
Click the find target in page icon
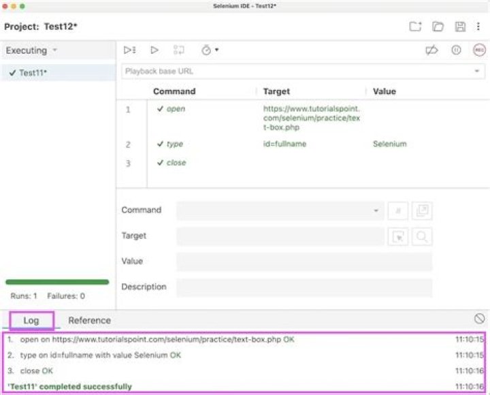(422, 236)
